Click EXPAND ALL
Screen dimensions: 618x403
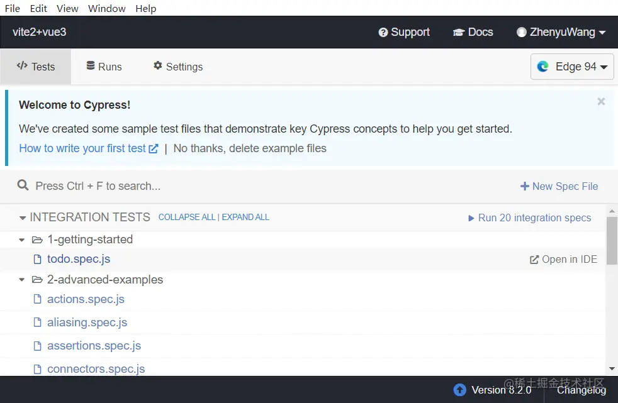pyautogui.click(x=245, y=218)
